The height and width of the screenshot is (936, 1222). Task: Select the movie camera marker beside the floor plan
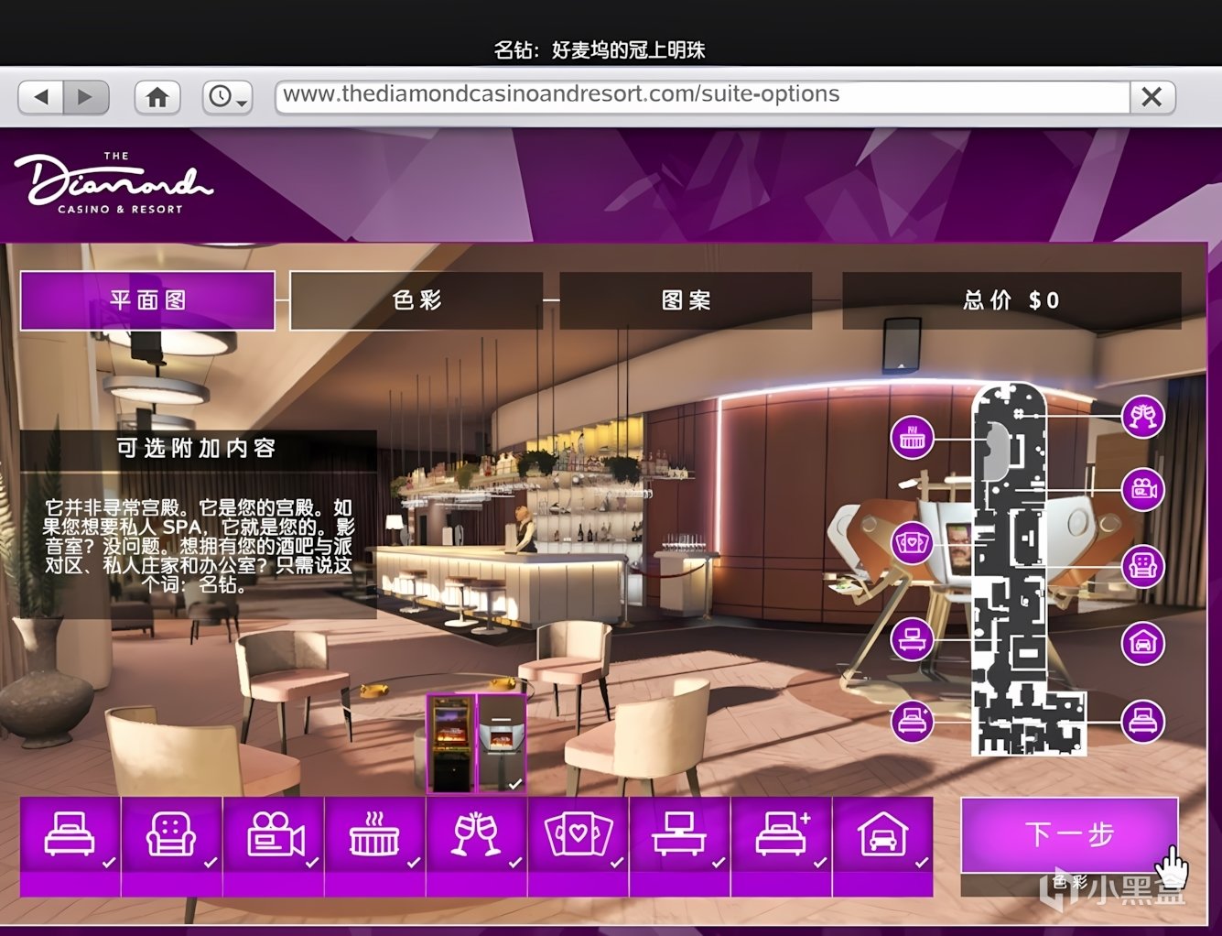click(x=1143, y=489)
